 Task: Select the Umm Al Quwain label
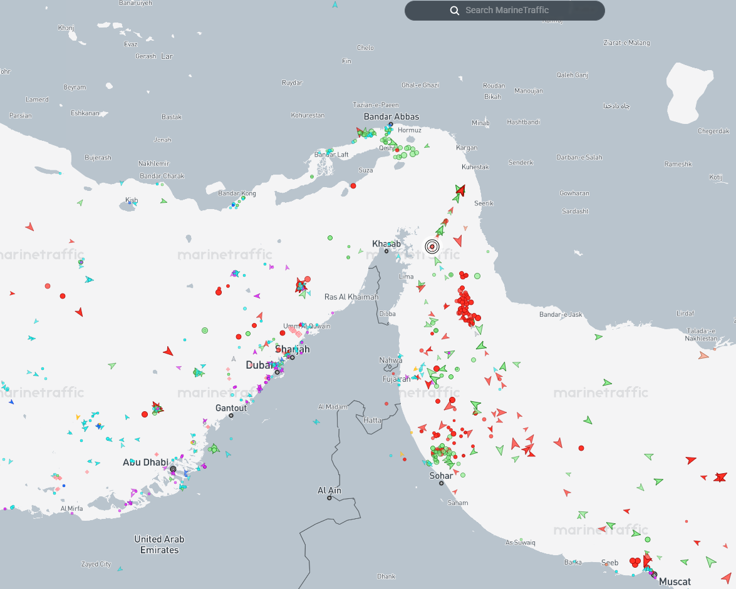click(x=306, y=326)
